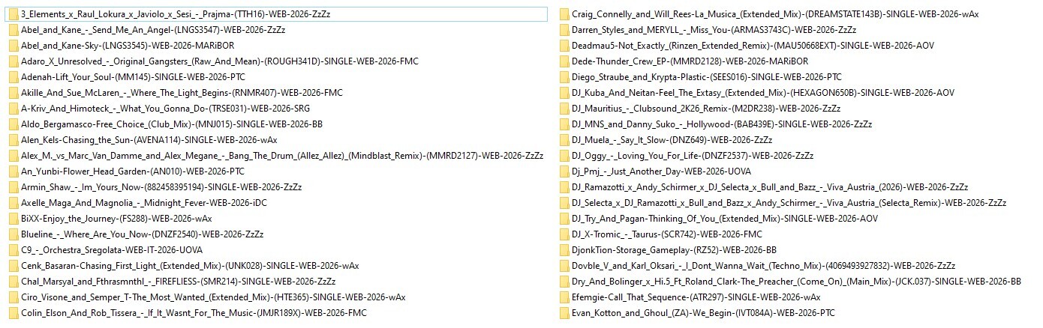Image resolution: width=1043 pixels, height=328 pixels.
Task: Select Cenk_Basaran-Chasing_First_Light folder name
Action: point(190,266)
